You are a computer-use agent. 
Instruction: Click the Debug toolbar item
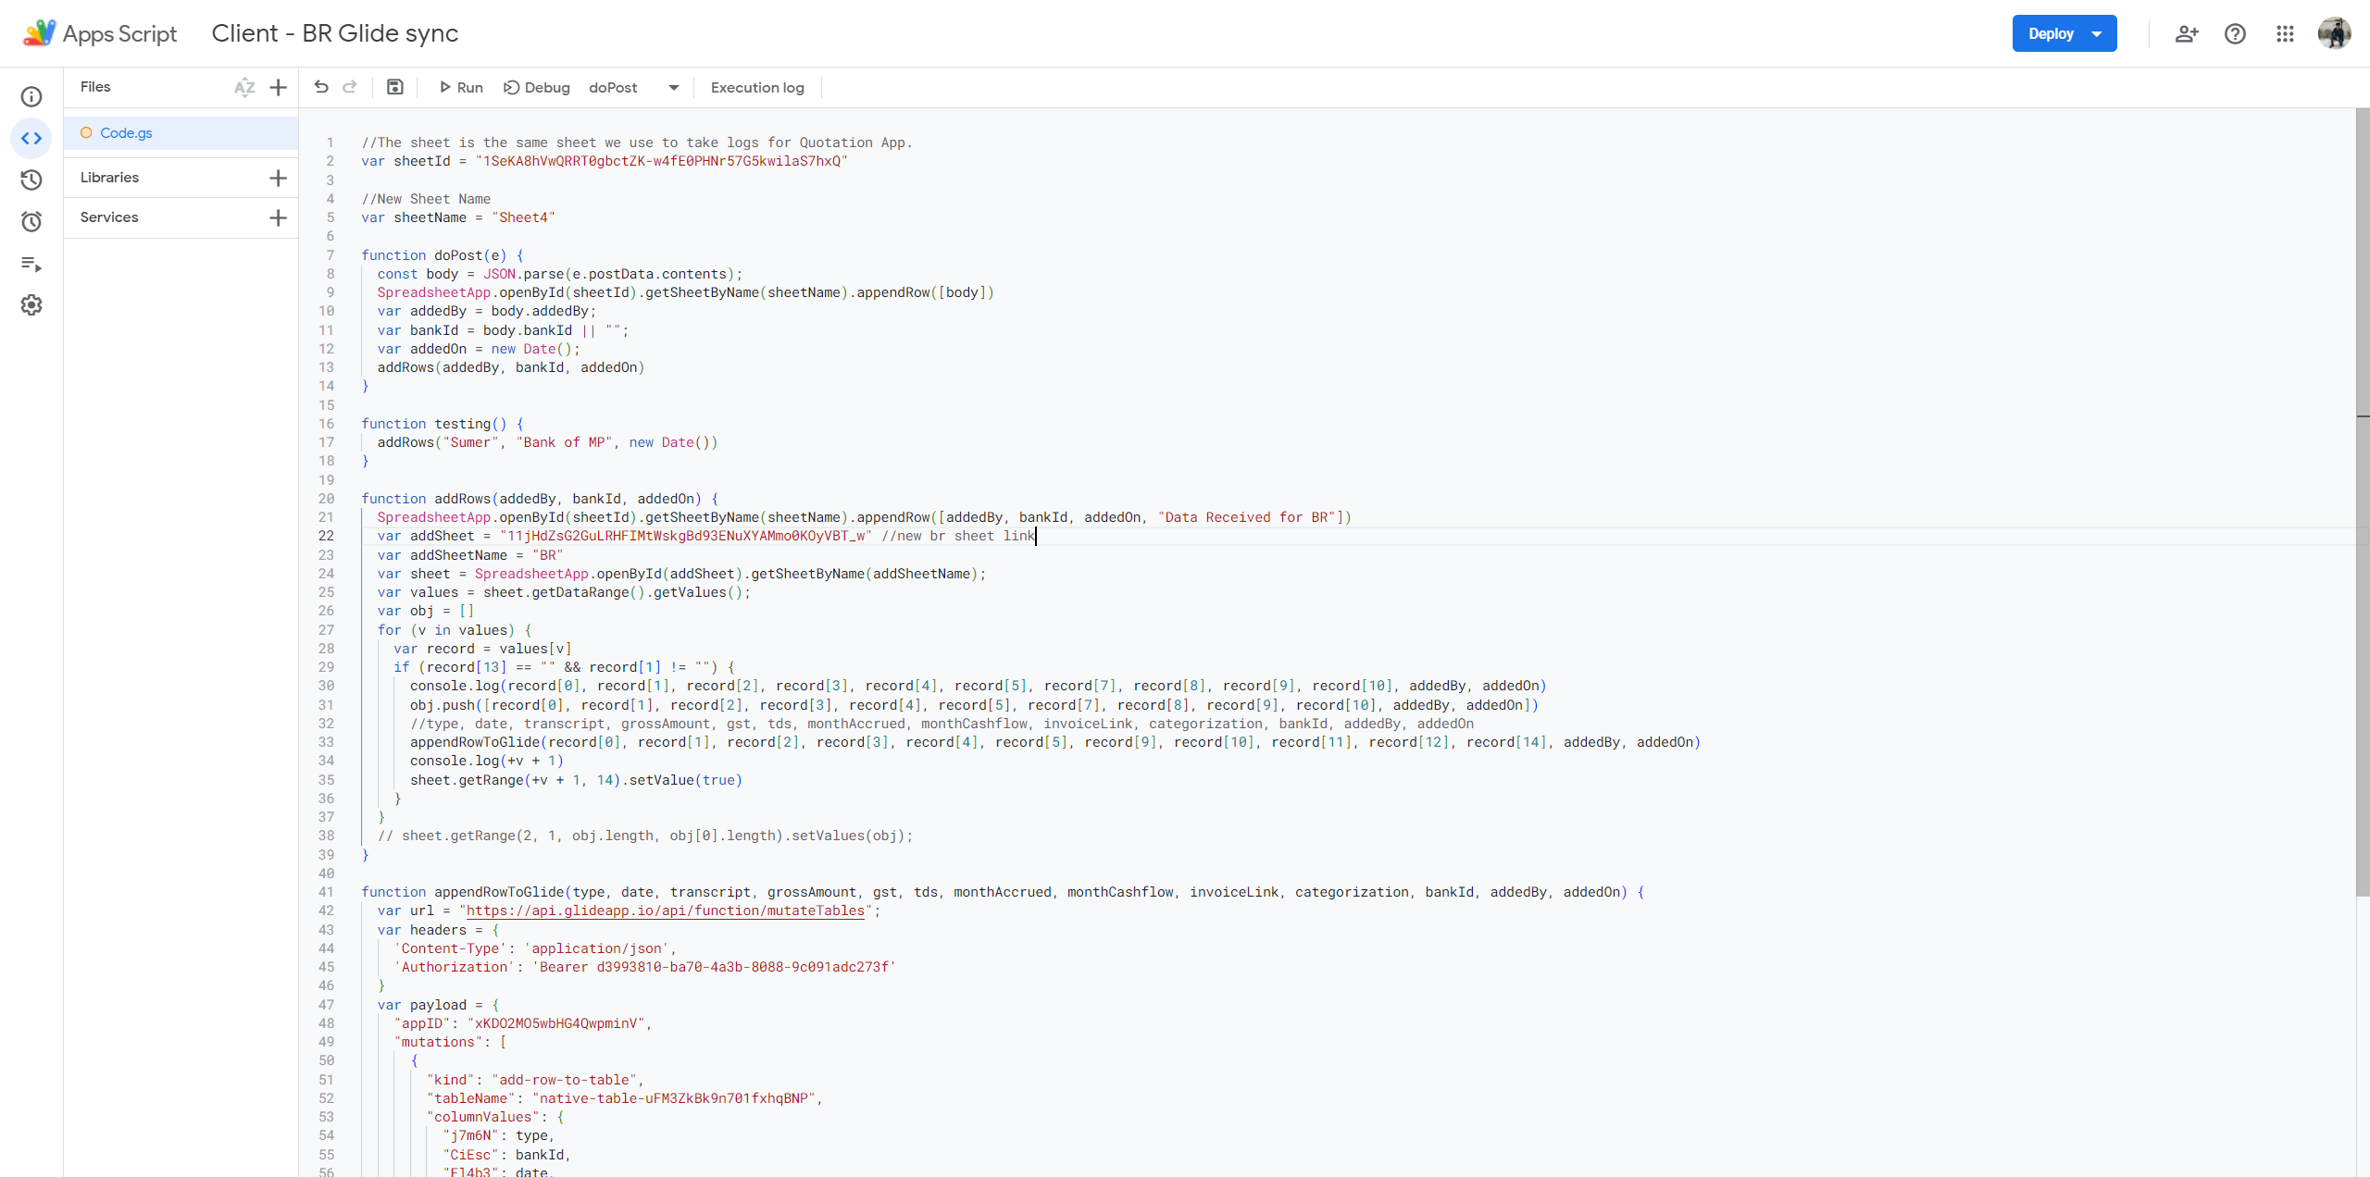click(x=537, y=88)
